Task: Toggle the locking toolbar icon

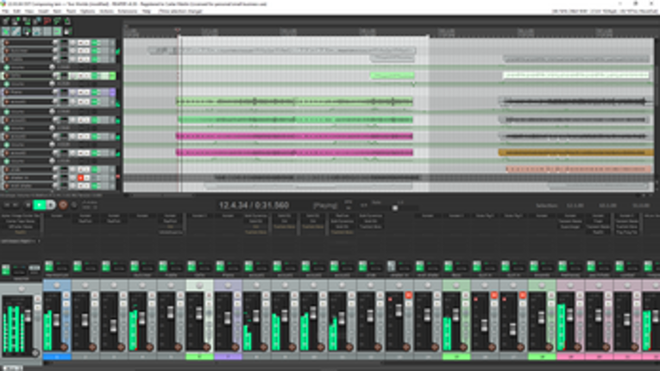Action: [x=67, y=31]
